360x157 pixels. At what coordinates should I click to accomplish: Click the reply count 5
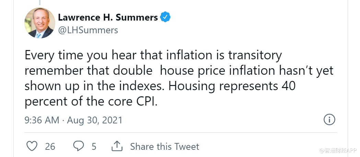[94, 147]
